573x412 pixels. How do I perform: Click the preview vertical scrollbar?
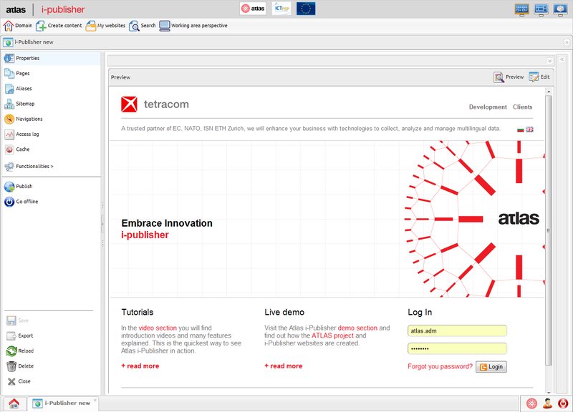(x=548, y=230)
